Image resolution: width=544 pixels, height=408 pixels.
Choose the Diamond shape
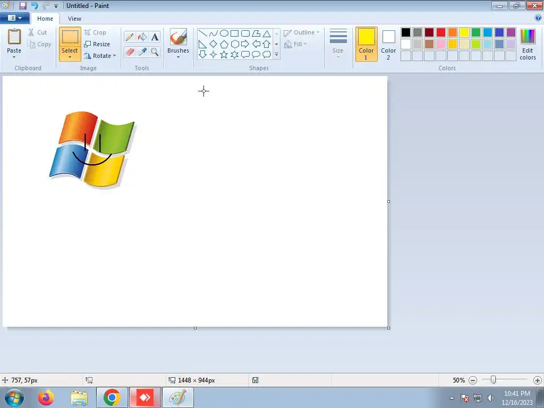(x=214, y=44)
